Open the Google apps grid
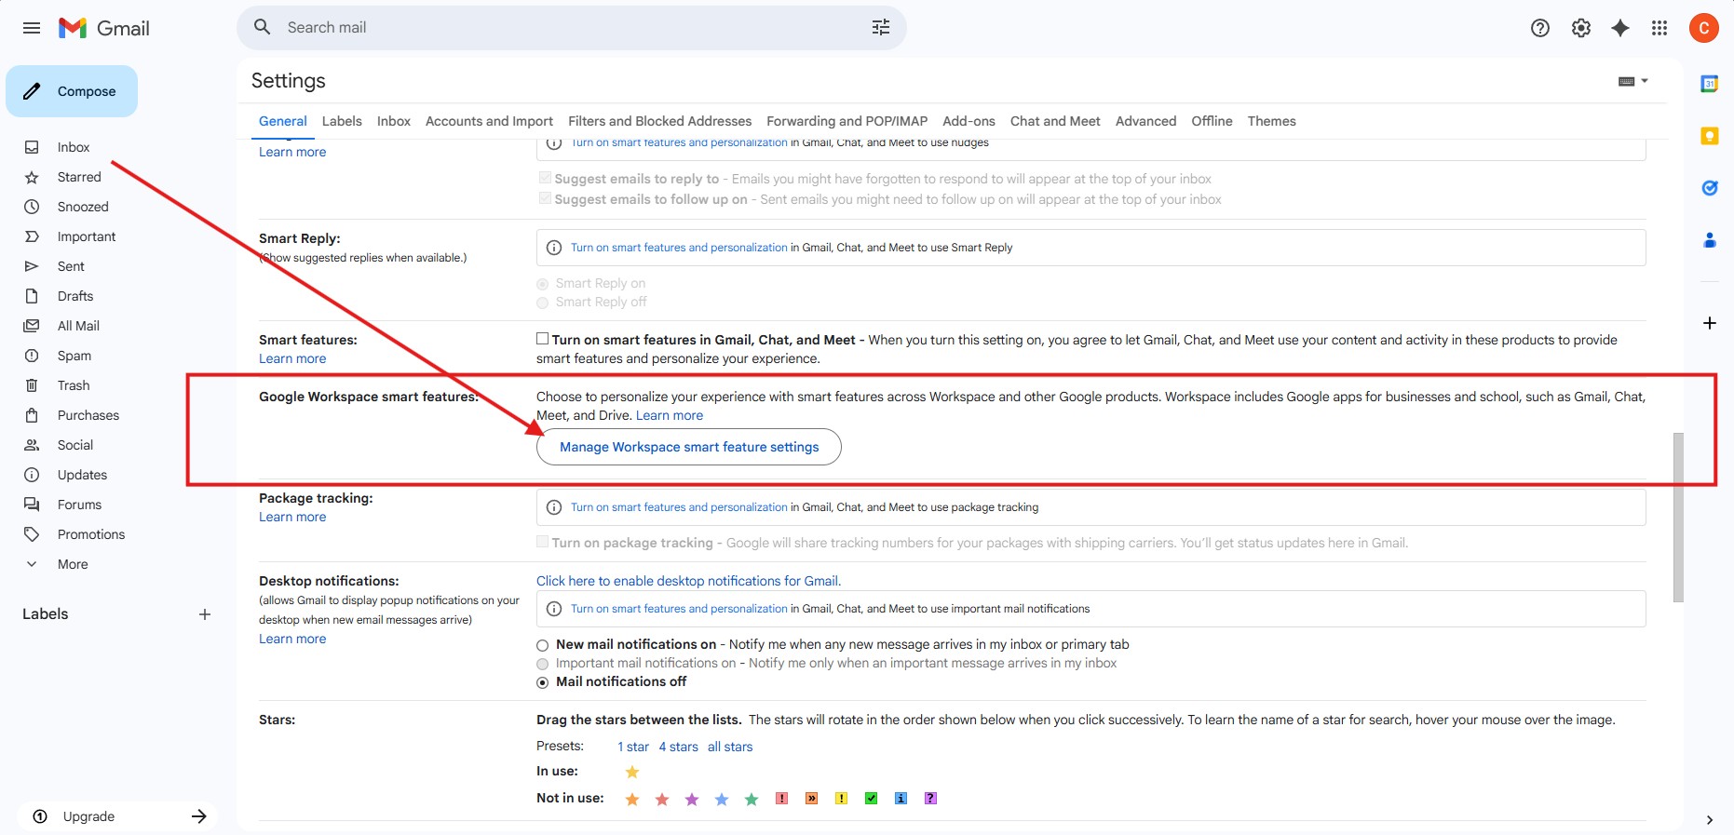Image resolution: width=1734 pixels, height=835 pixels. [x=1659, y=28]
